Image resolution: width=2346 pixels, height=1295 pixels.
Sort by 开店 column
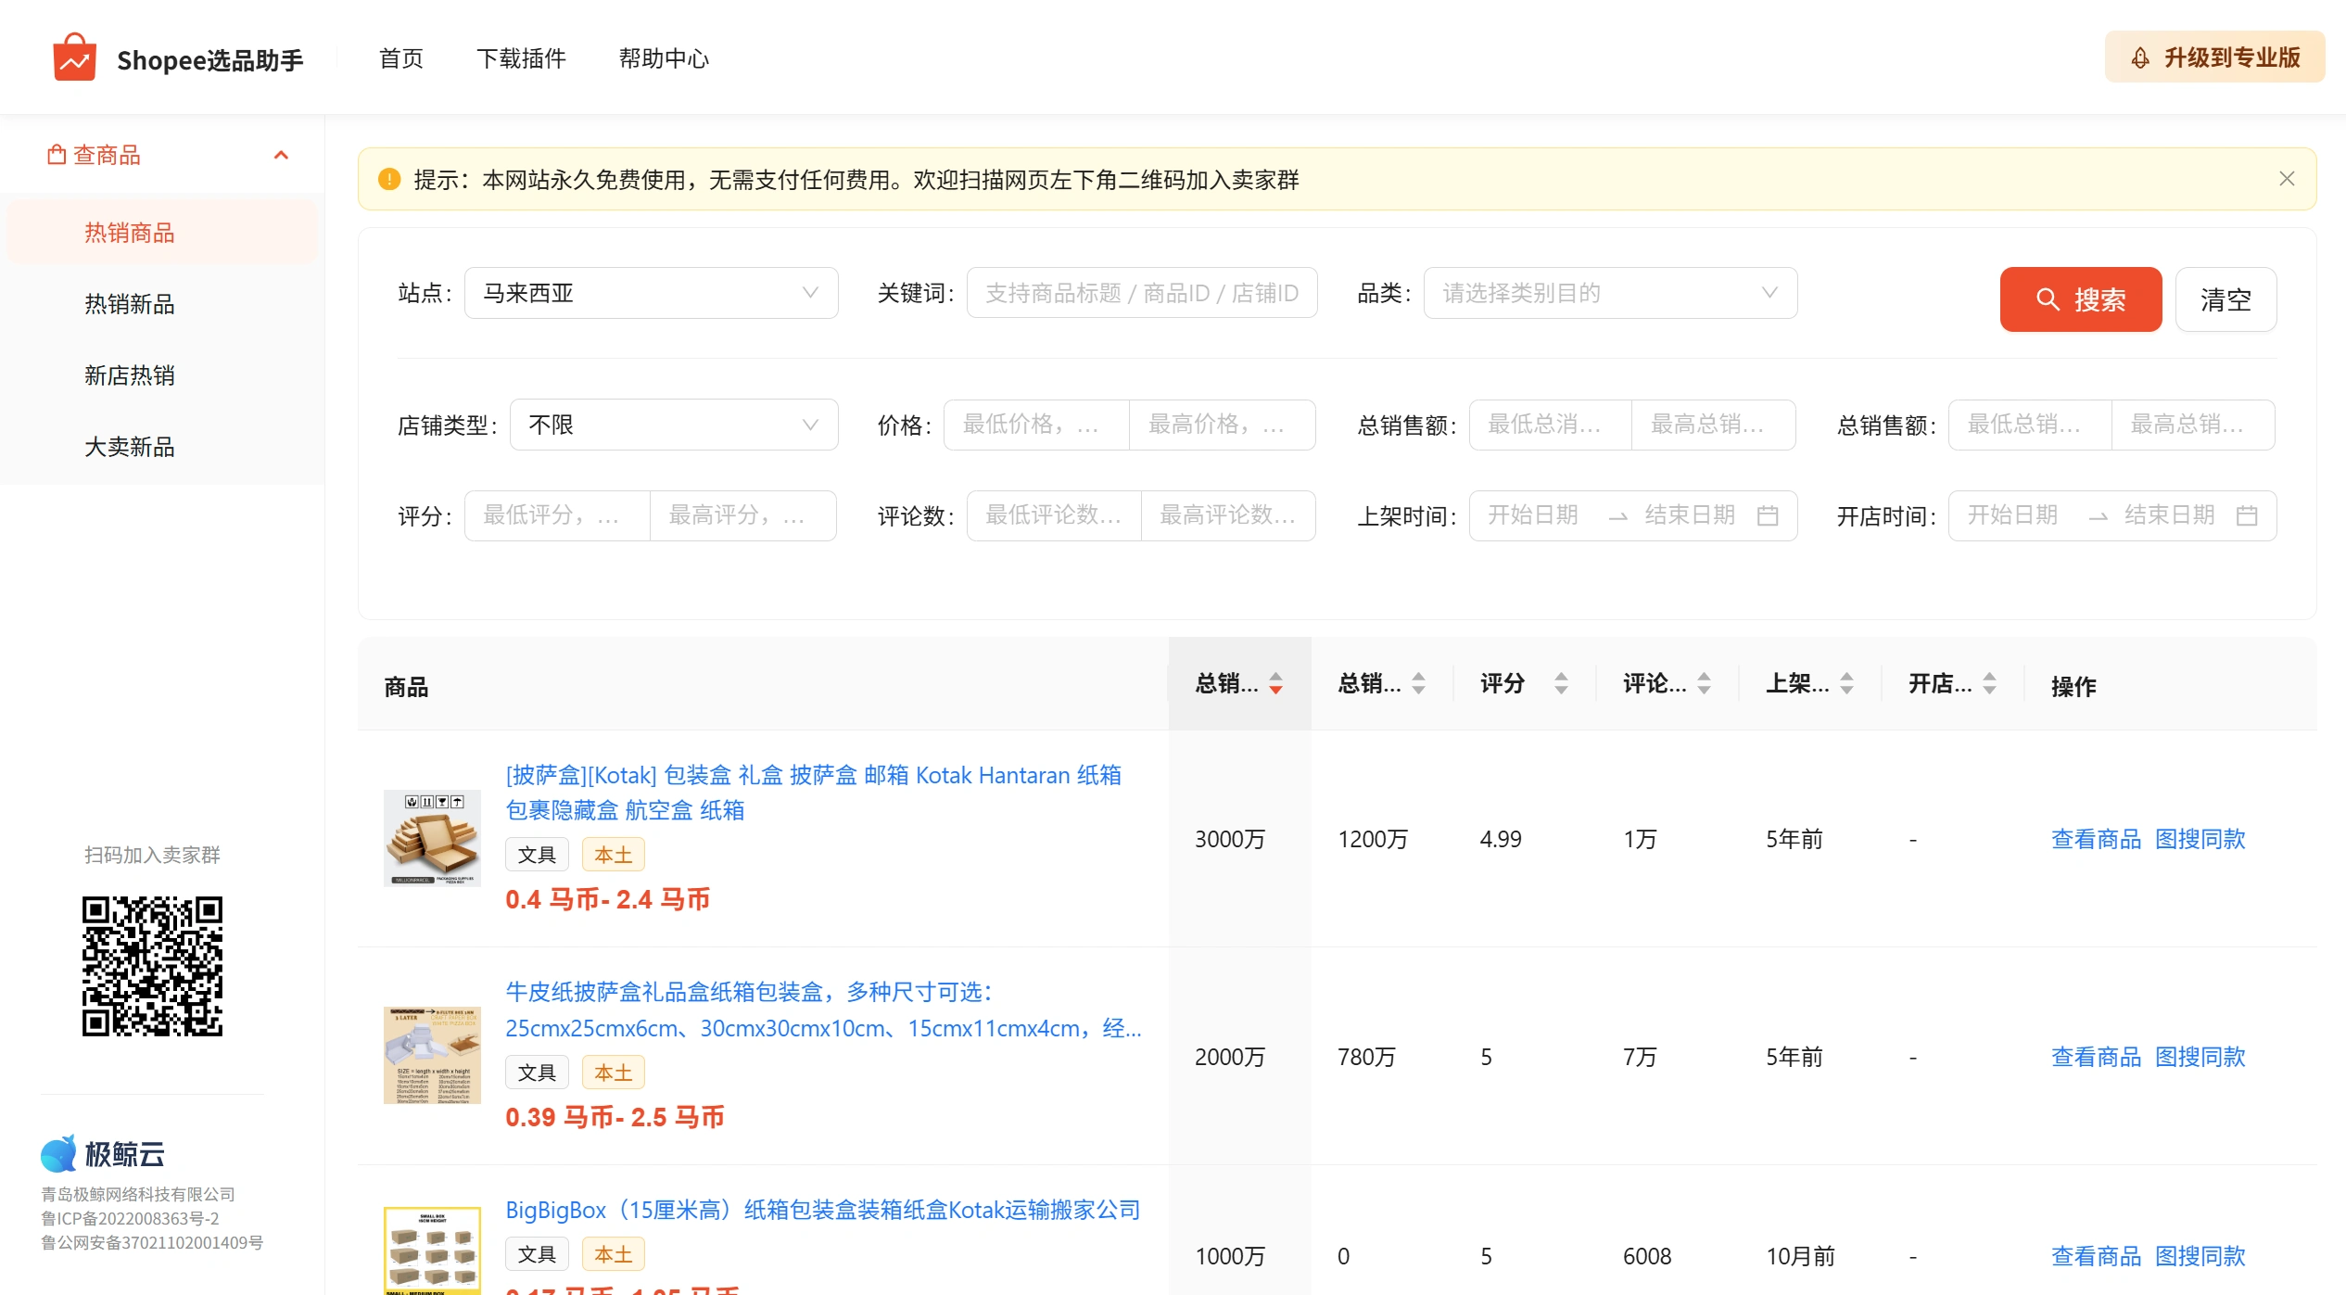pos(1989,684)
